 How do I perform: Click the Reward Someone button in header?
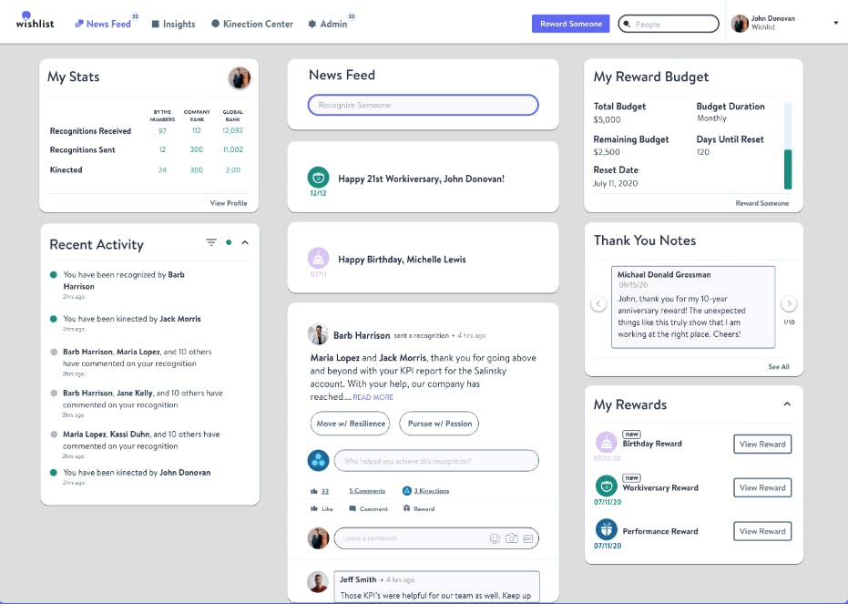(570, 24)
